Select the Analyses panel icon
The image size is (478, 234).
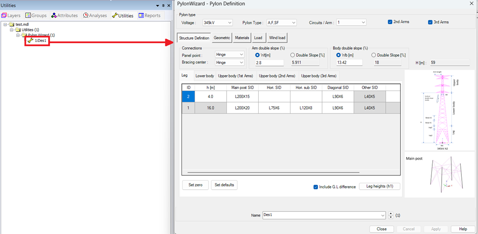click(86, 16)
